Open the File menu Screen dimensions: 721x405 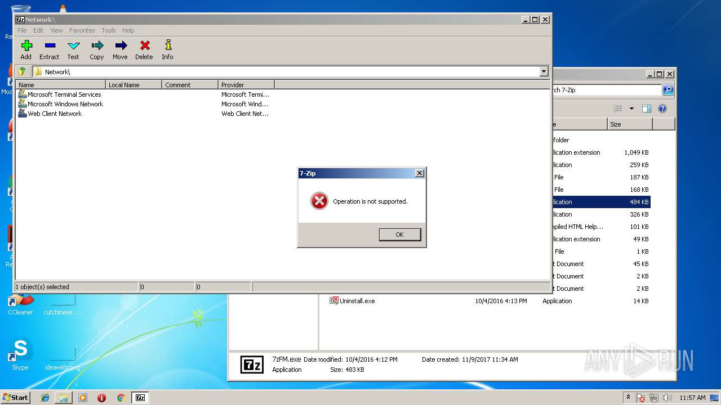click(x=22, y=30)
